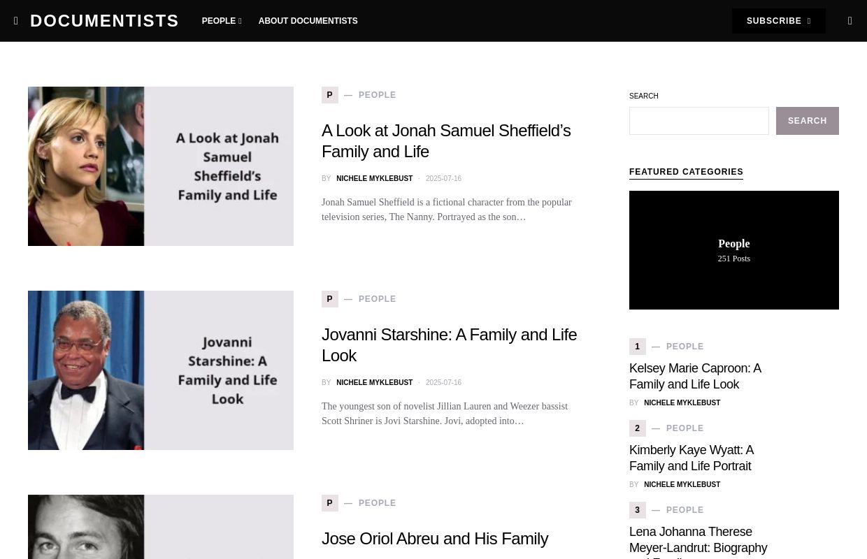Click the search icon in the top-right header

tap(850, 21)
